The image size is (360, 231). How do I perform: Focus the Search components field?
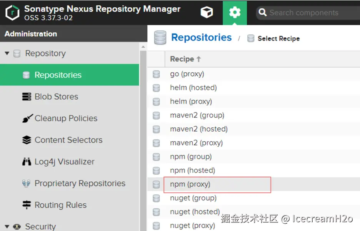[308, 13]
